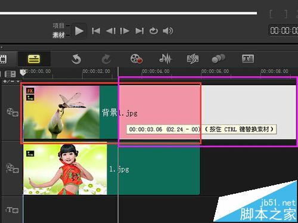This screenshot has height=223, width=298.
Task: Open the subtitle editor
Action: point(248,58)
